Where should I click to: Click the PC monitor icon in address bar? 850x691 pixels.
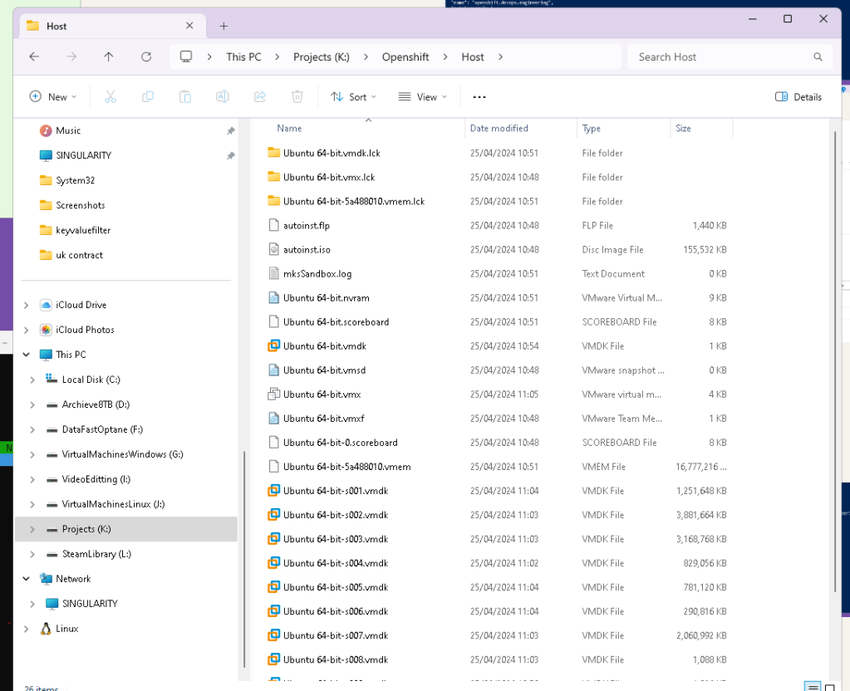point(186,56)
